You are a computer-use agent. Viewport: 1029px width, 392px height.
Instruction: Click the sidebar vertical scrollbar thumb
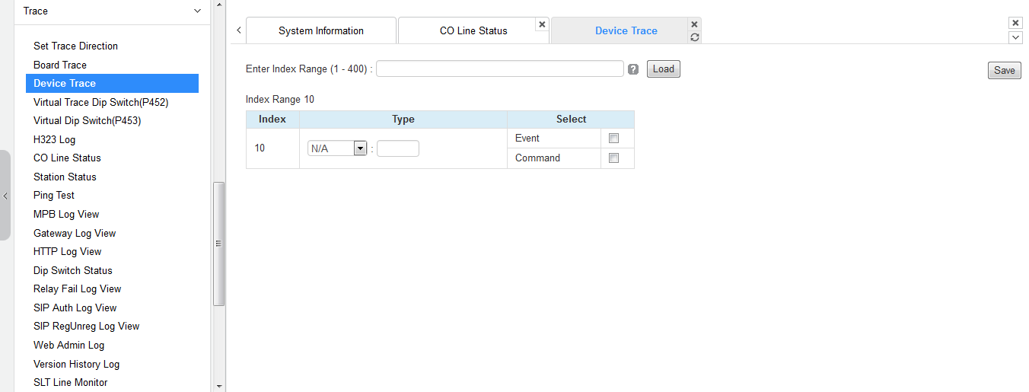tap(218, 244)
